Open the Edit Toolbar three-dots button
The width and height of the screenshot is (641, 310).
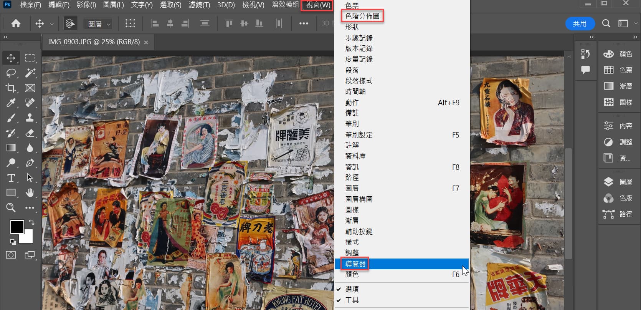(x=30, y=208)
